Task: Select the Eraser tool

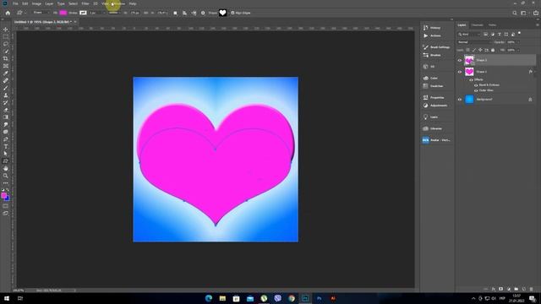Action: 6,110
